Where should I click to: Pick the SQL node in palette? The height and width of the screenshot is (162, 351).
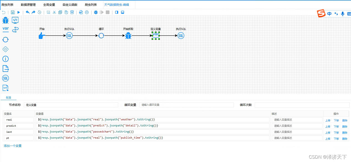pyautogui.click(x=6, y=78)
